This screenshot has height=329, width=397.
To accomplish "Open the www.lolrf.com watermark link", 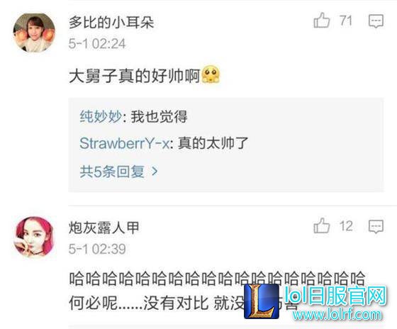I will click(x=337, y=315).
